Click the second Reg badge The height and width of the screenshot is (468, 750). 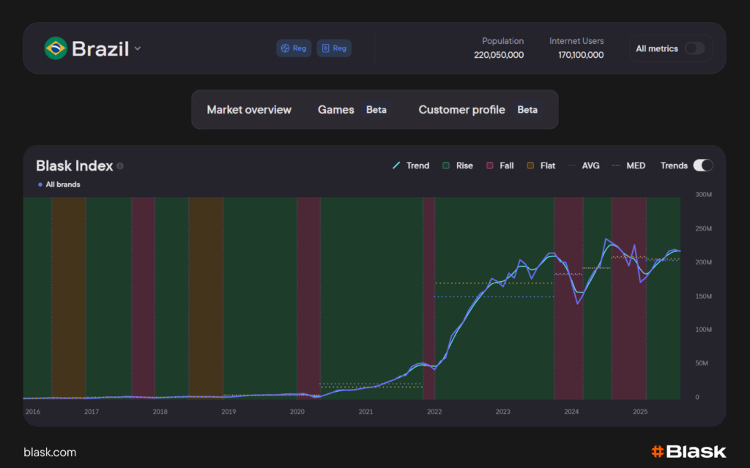click(334, 48)
